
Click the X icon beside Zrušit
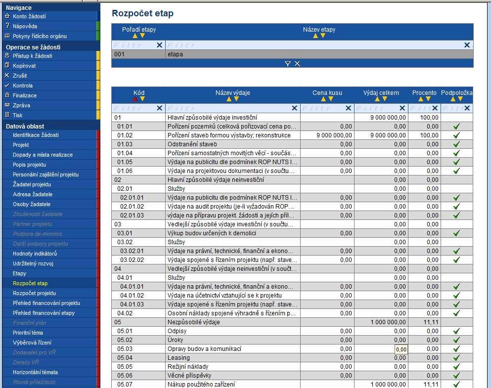click(x=7, y=76)
